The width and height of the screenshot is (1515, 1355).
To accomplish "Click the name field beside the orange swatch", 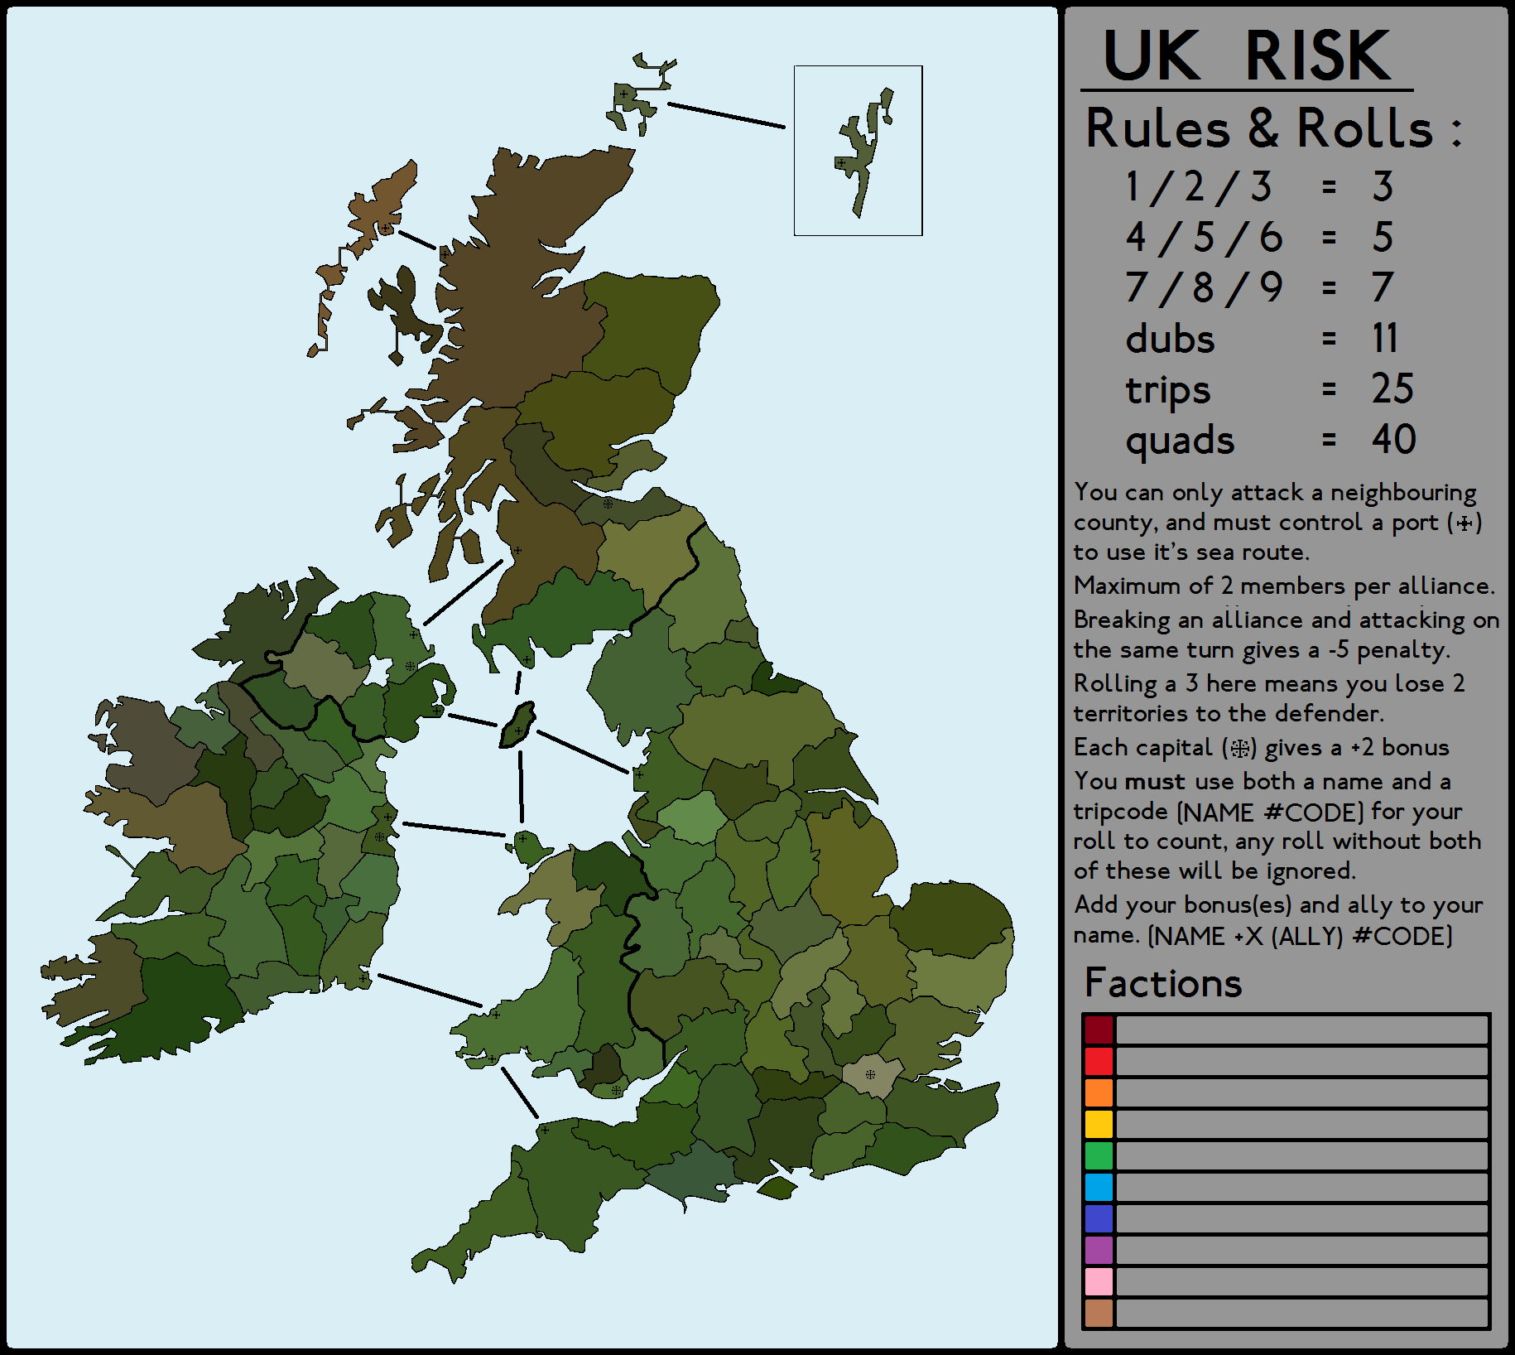I will click(x=1302, y=1093).
